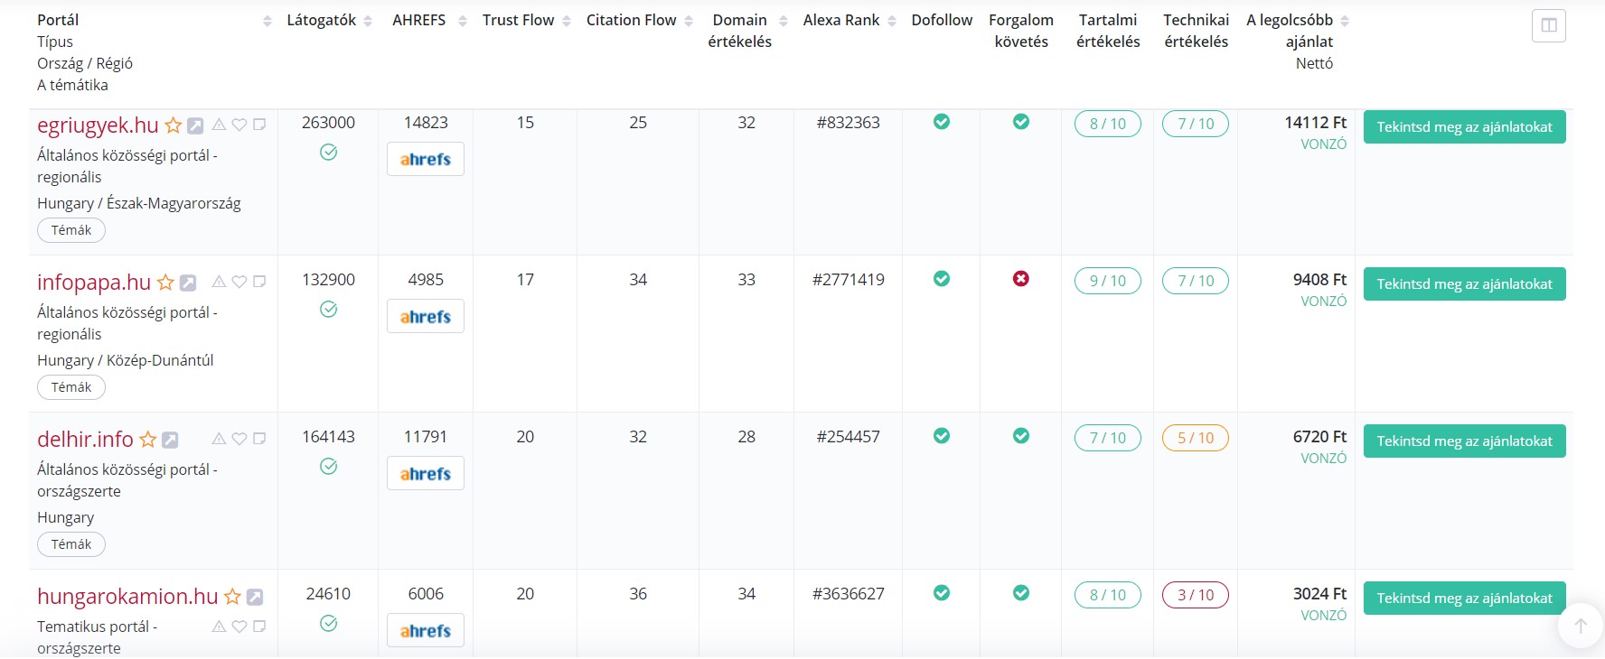Screen dimensions: 1605x659
Task: Click heart icon for delhir.info
Action: coord(239,439)
